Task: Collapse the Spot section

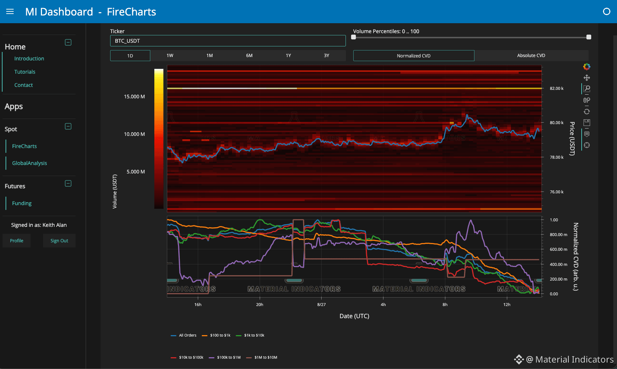Action: pos(68,126)
